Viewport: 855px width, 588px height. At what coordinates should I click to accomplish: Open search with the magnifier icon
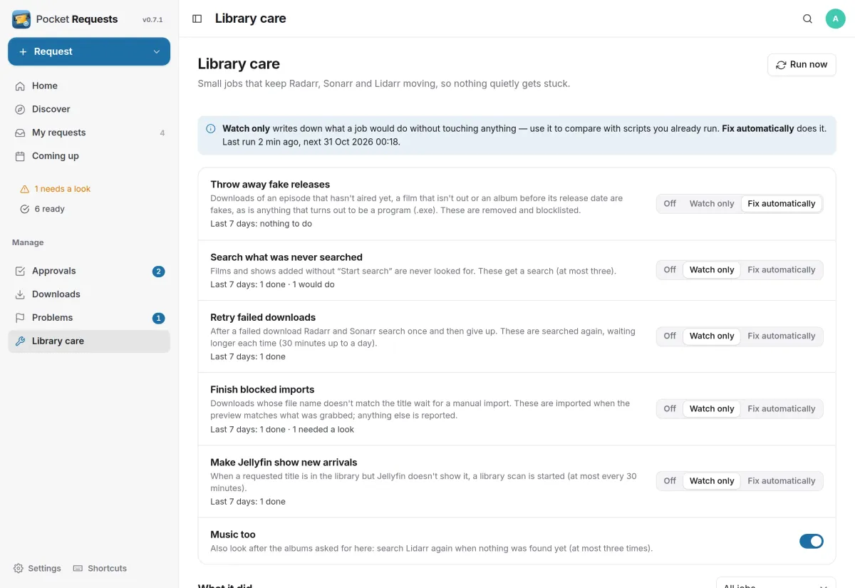click(x=807, y=19)
